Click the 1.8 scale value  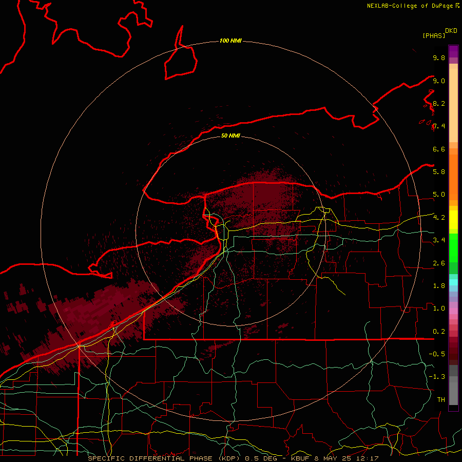[x=439, y=286]
